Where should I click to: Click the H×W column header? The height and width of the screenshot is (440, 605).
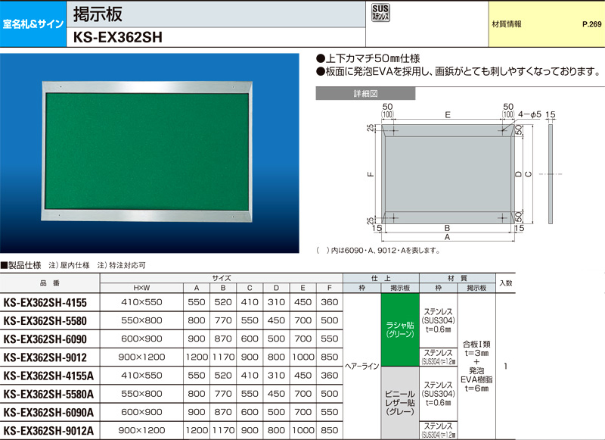tap(141, 288)
